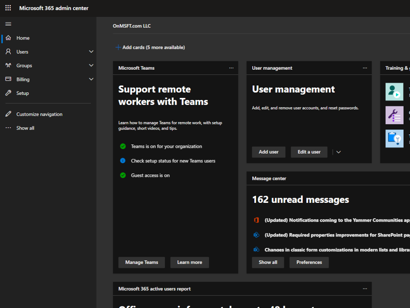Screen dimensions: 410x308
Task: Open User management card ellipsis menu
Action: (365, 68)
